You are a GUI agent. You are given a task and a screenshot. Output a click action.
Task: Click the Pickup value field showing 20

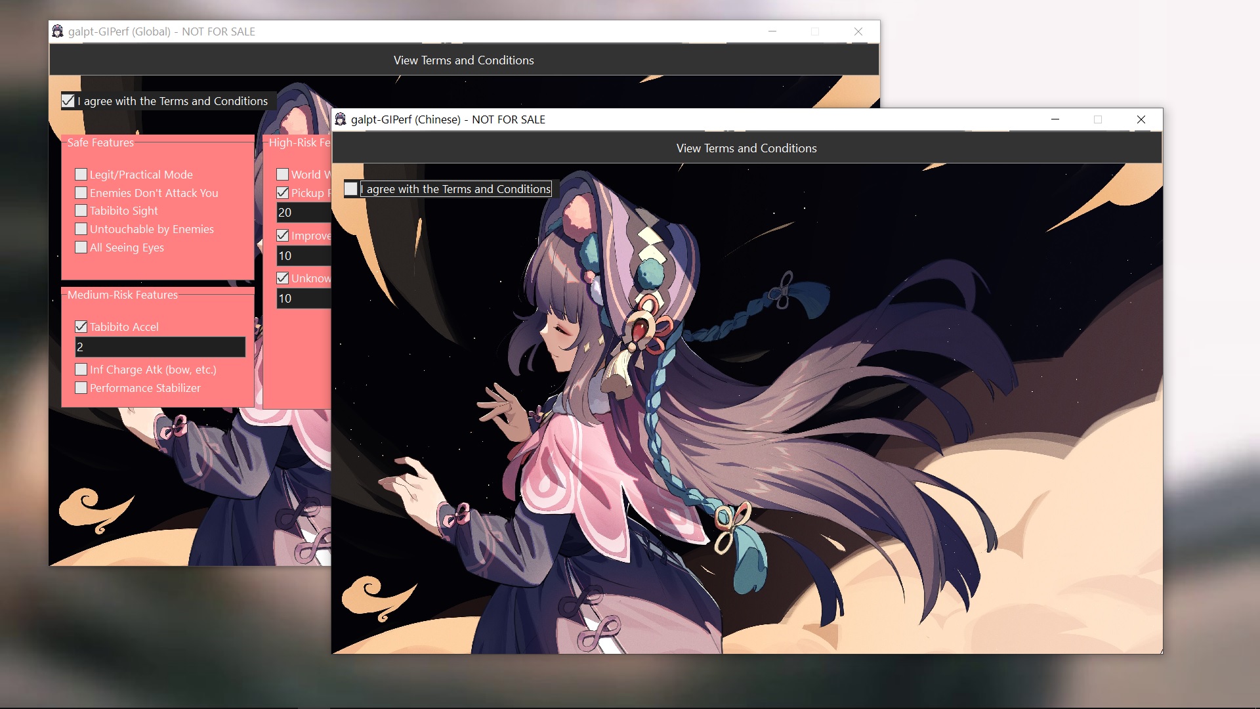coord(304,213)
